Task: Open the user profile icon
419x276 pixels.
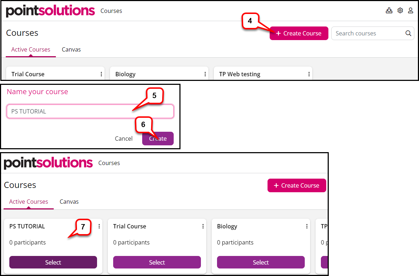Action: pos(410,10)
